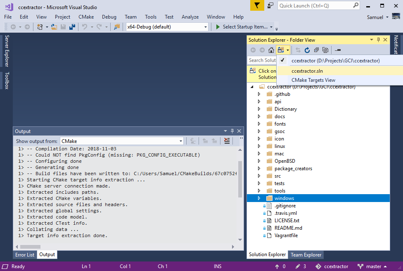Screen dimensions: 403x271
Task: Expand the src folder
Action: coord(259,176)
